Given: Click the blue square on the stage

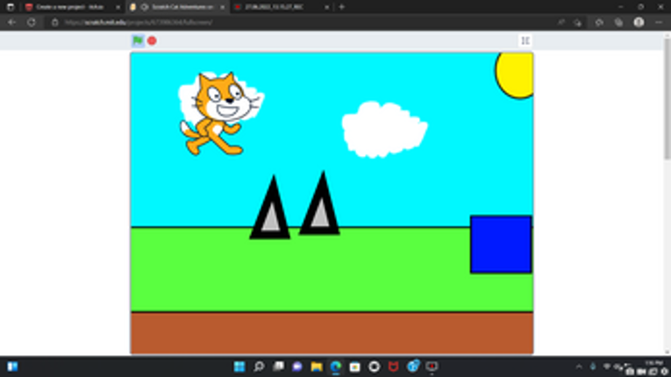Looking at the screenshot, I should pyautogui.click(x=501, y=245).
